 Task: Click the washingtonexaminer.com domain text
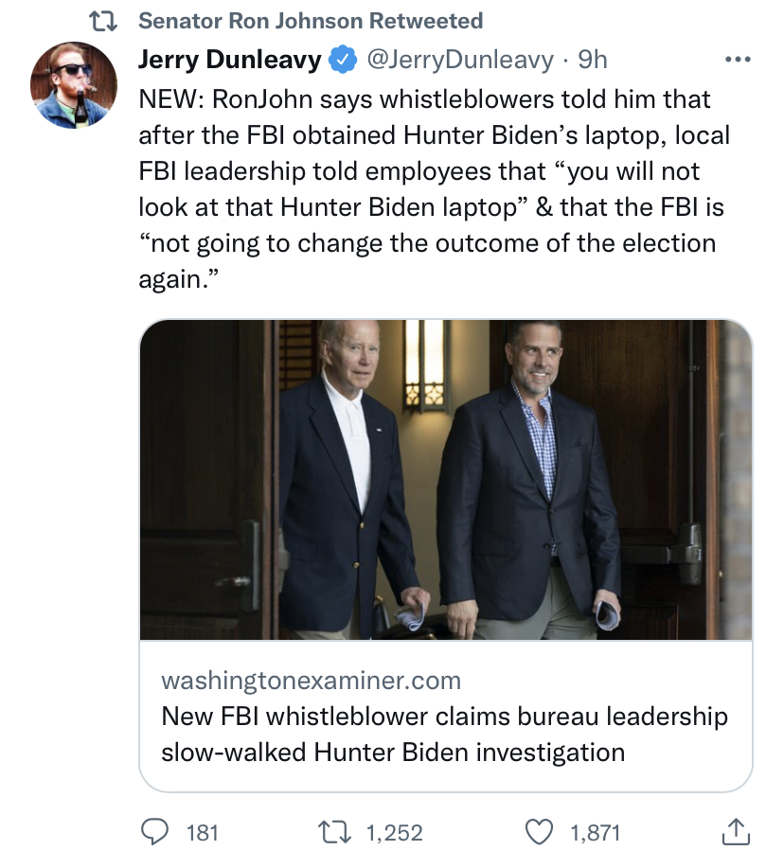tap(312, 681)
